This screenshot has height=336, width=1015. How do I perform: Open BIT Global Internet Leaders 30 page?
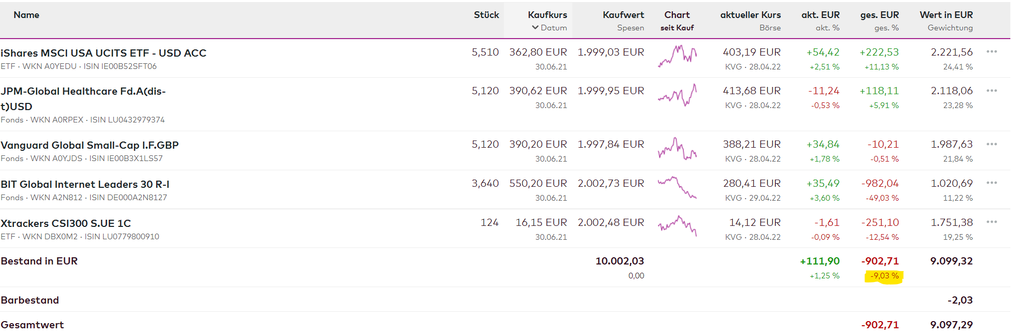click(85, 184)
